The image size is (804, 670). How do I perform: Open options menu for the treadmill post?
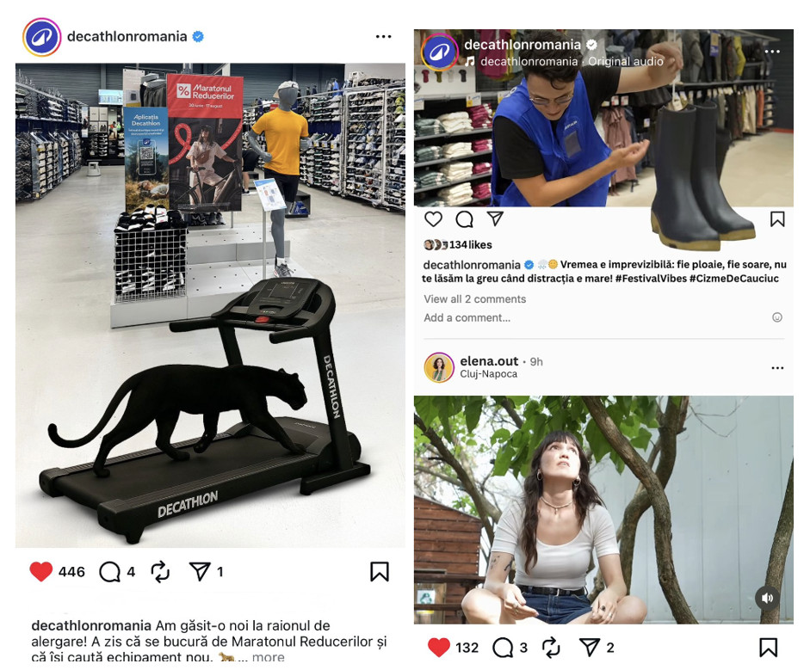pyautogui.click(x=384, y=36)
